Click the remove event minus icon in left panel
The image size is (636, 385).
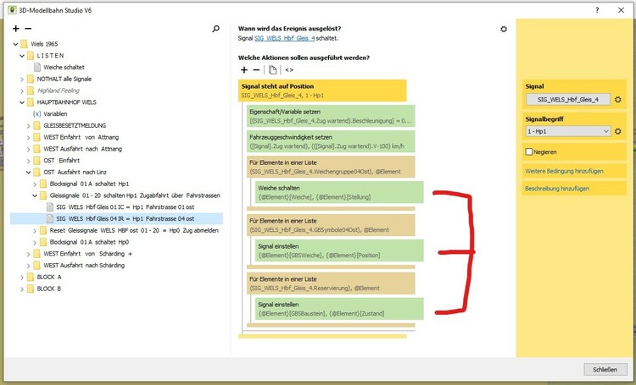[27, 29]
